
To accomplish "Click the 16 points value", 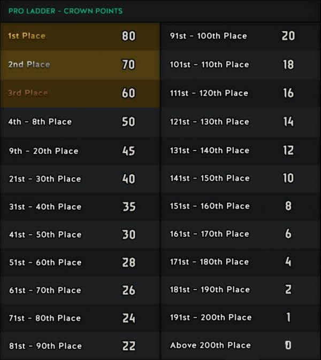I will [x=288, y=93].
